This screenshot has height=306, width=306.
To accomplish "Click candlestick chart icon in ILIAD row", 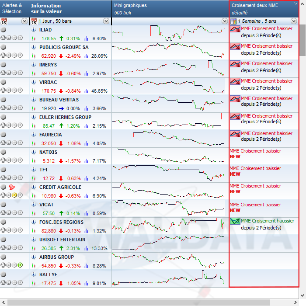I will pyautogui.click(x=34, y=38).
